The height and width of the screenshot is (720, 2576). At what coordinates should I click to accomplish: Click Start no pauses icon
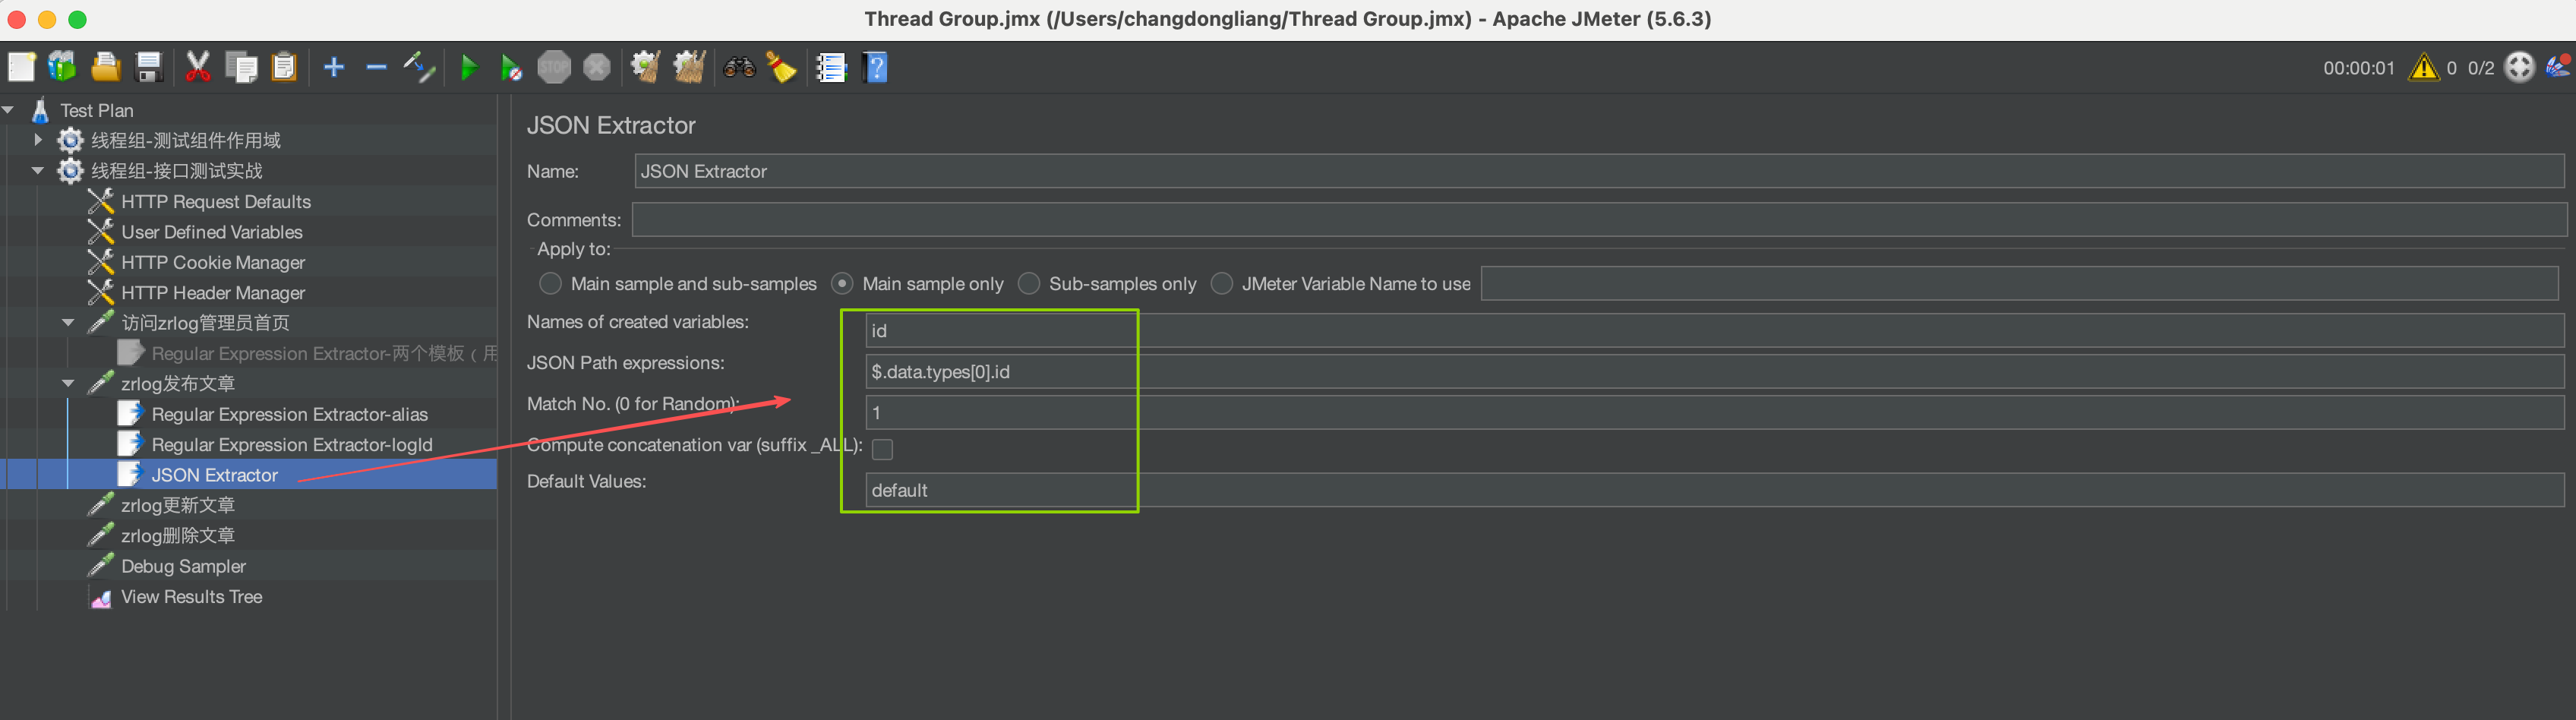coord(510,68)
